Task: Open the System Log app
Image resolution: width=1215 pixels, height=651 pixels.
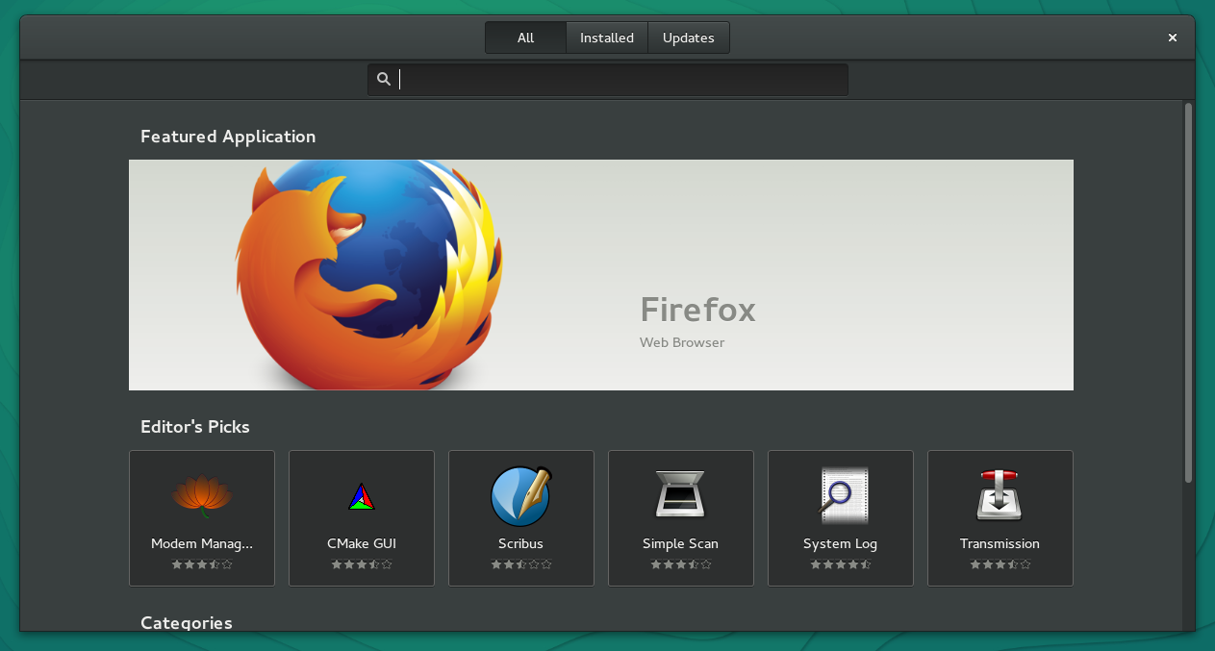Action: click(840, 495)
